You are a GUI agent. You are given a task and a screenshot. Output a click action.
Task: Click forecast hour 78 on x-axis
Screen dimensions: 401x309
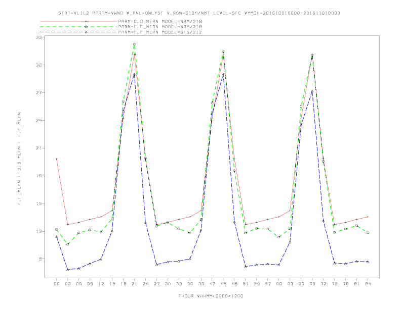[345, 284]
